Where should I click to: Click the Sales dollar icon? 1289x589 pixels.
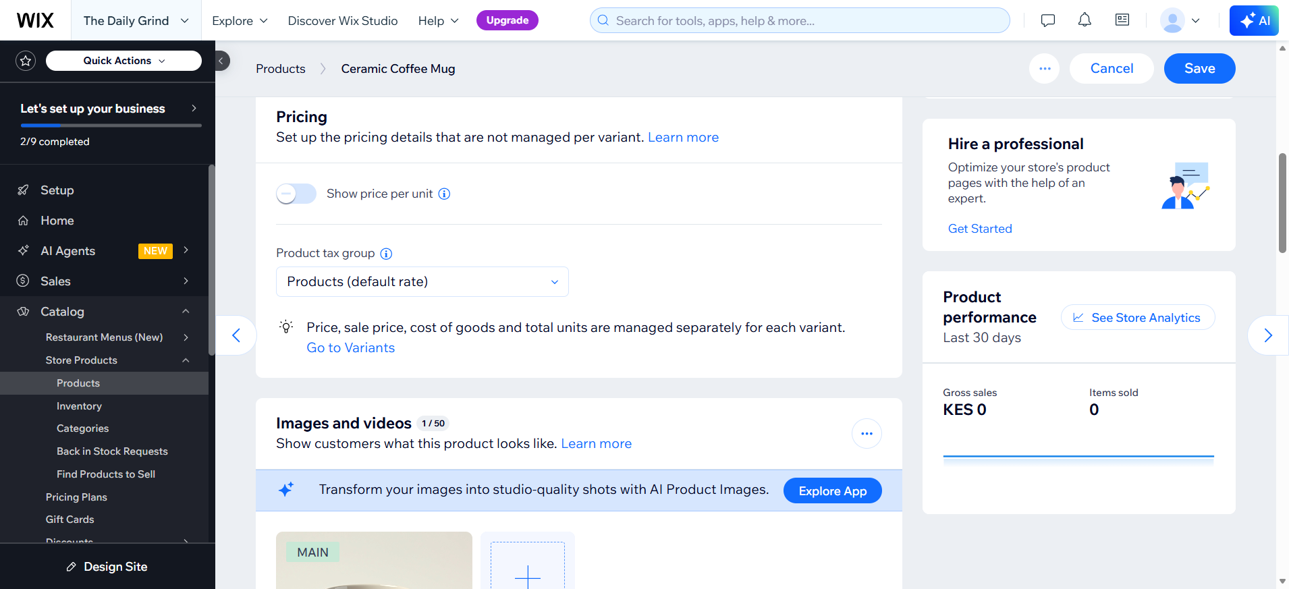pos(23,281)
